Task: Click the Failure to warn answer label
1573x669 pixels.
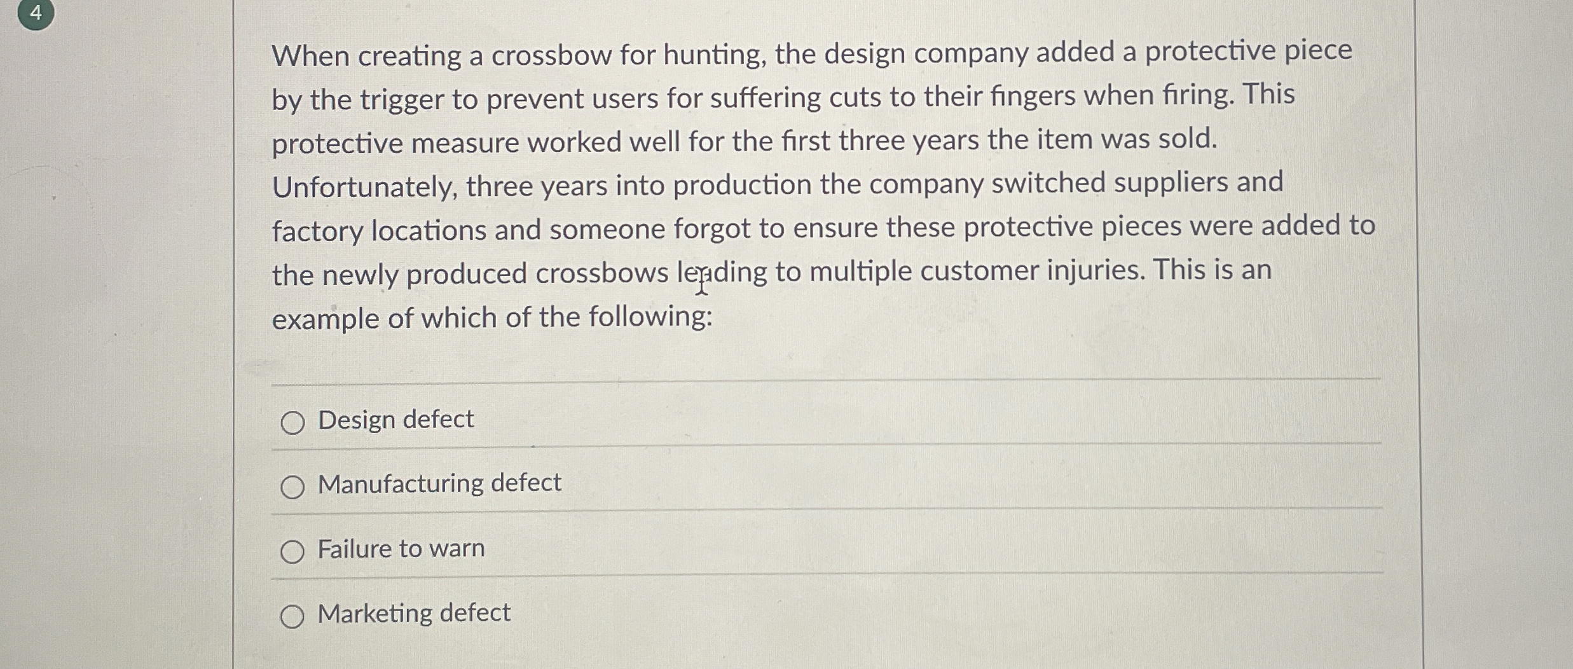Action: coord(401,548)
